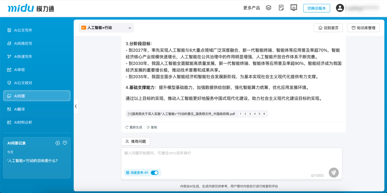Open the chart/statistics icon in the top bar

294,8
